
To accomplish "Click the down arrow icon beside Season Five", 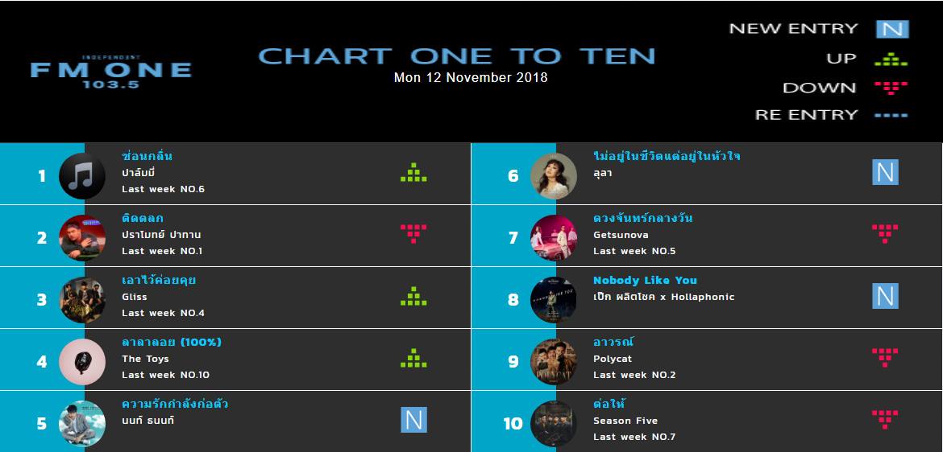I will (x=885, y=420).
